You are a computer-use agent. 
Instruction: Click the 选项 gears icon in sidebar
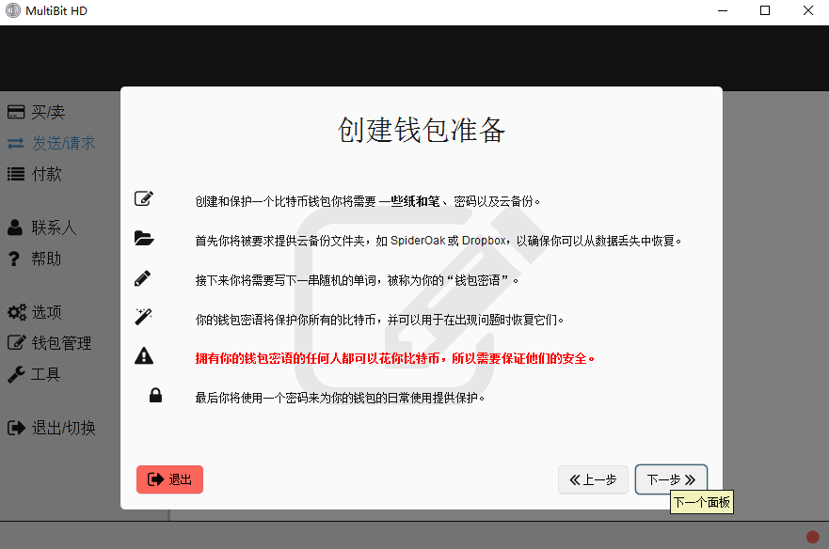tap(15, 311)
